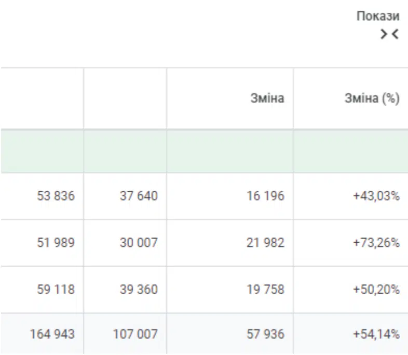Select the total 164 943 cell
408x355 pixels.
52,334
